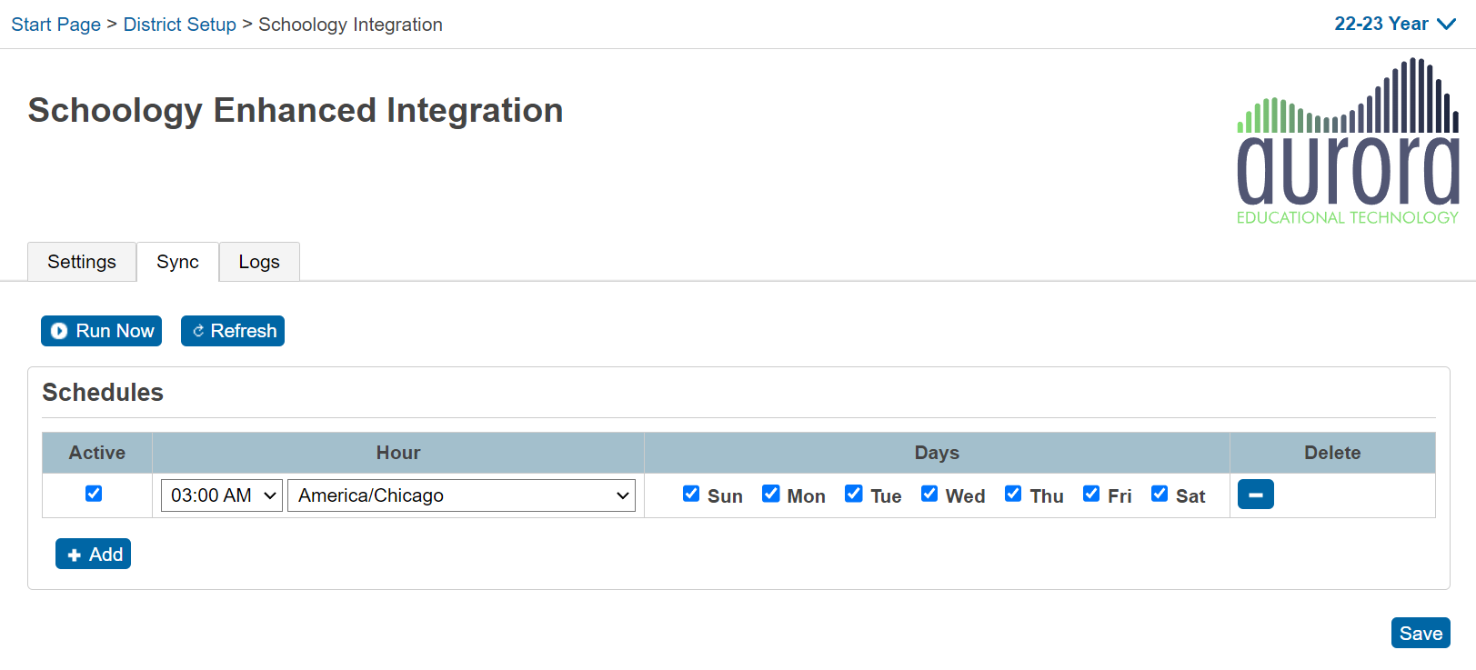Toggle the Wed day checkbox

pyautogui.click(x=929, y=494)
